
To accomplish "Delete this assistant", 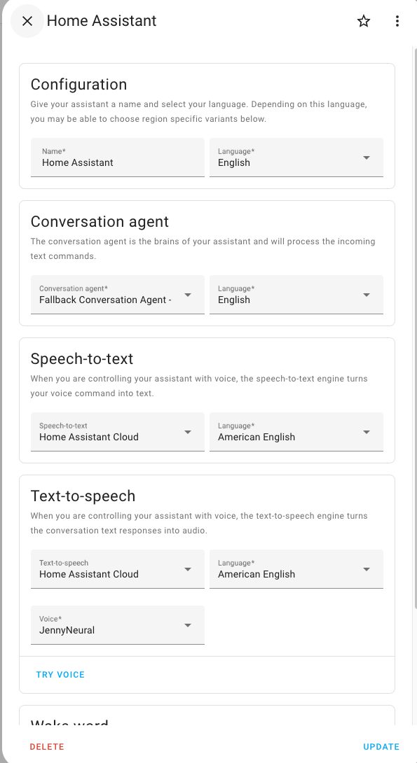I will coord(46,746).
